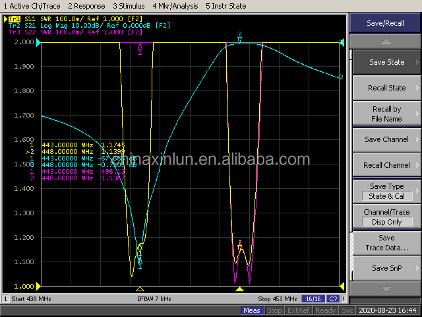Click the Save Trace Data button
This screenshot has height=317, width=422.
(386, 242)
